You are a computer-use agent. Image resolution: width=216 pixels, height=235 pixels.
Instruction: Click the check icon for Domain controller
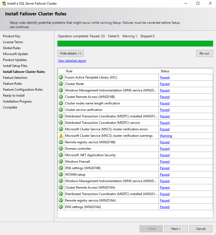tap(61, 148)
